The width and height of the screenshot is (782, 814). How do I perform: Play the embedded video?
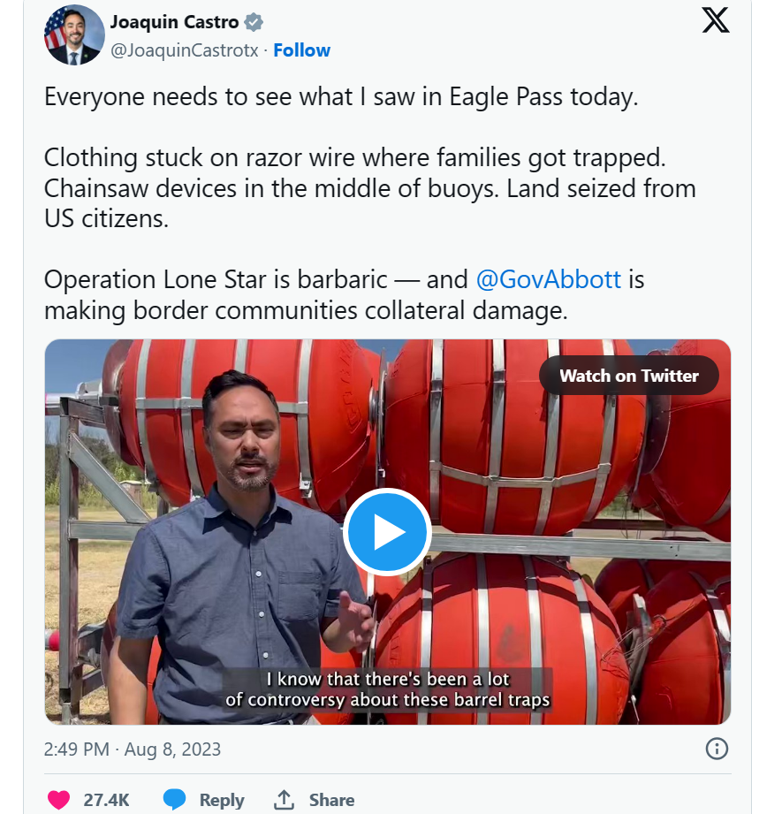[387, 532]
